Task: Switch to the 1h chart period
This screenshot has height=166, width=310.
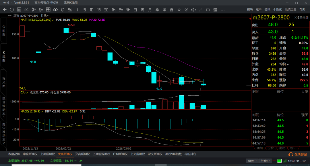Action: (114, 10)
